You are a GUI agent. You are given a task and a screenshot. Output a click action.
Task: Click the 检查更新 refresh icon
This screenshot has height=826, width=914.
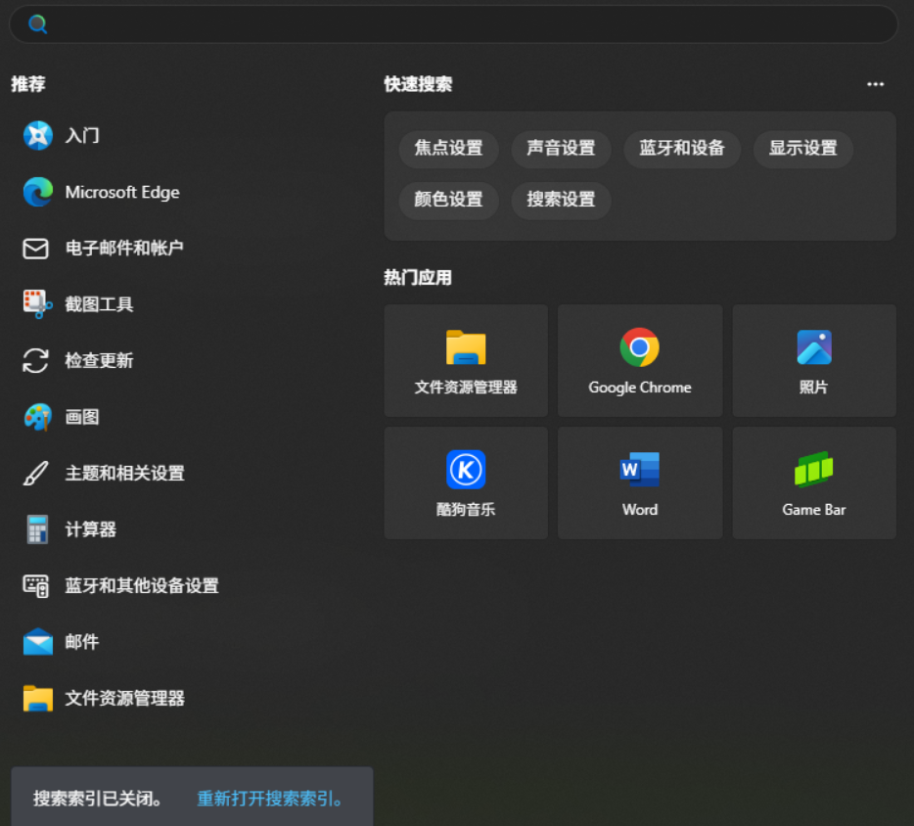(35, 360)
